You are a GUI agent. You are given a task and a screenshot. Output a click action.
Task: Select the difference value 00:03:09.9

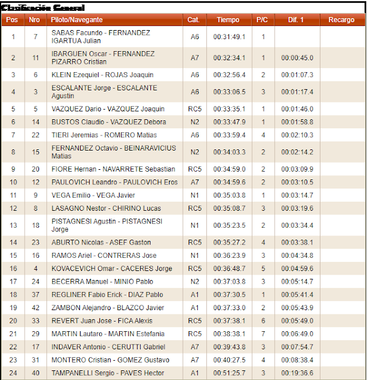click(296, 169)
